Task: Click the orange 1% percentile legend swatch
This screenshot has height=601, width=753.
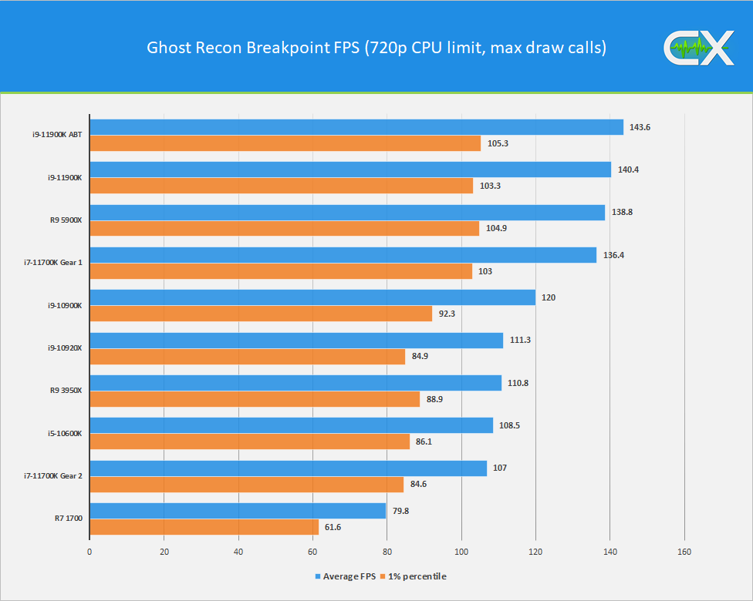Action: click(383, 576)
